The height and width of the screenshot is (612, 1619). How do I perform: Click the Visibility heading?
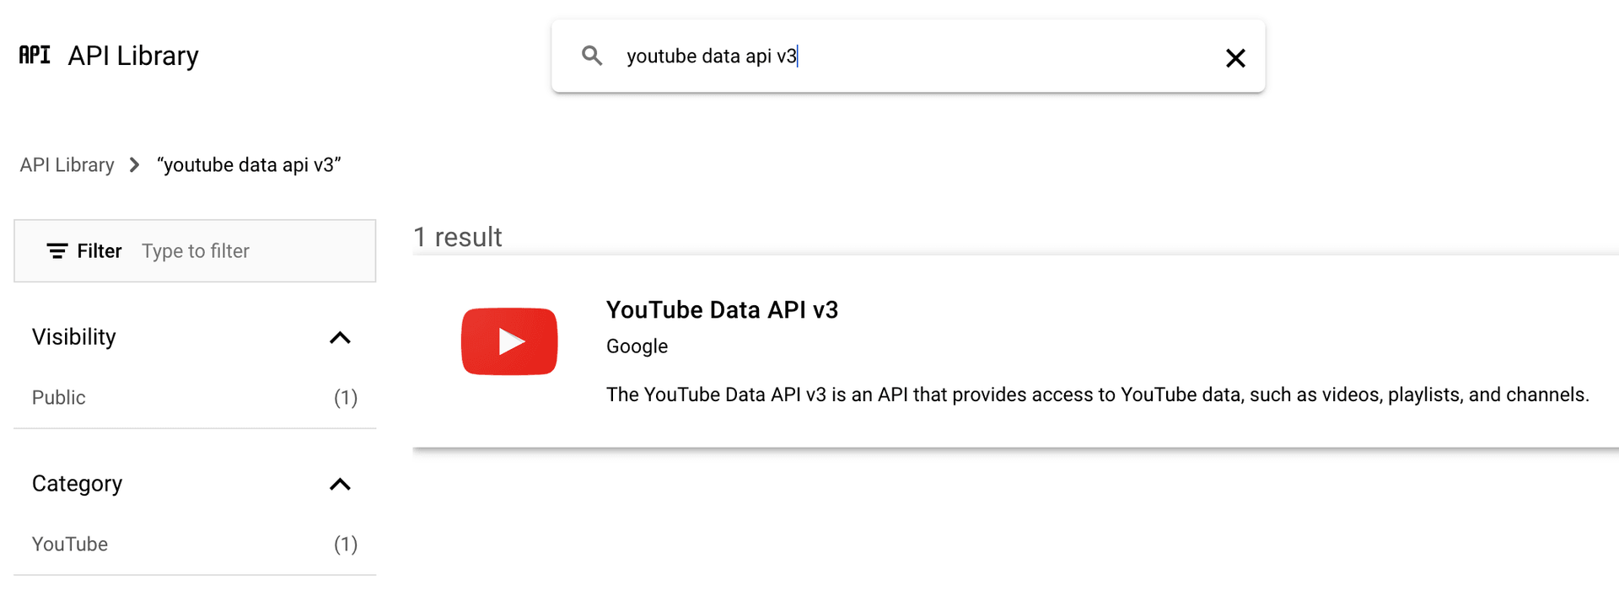click(x=74, y=337)
